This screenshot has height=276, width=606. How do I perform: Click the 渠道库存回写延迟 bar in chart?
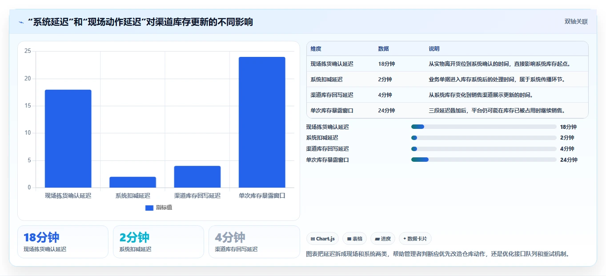197,177
